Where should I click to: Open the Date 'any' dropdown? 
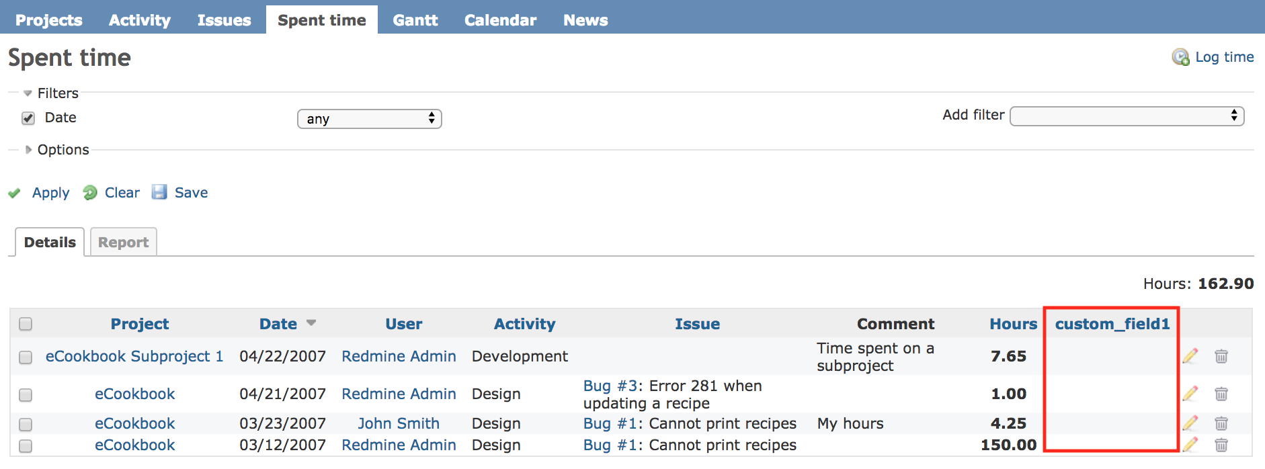coord(369,119)
